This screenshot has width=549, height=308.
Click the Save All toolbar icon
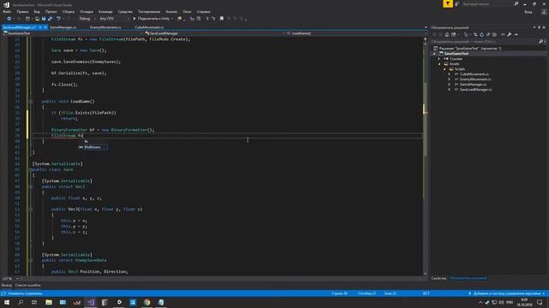click(x=50, y=19)
